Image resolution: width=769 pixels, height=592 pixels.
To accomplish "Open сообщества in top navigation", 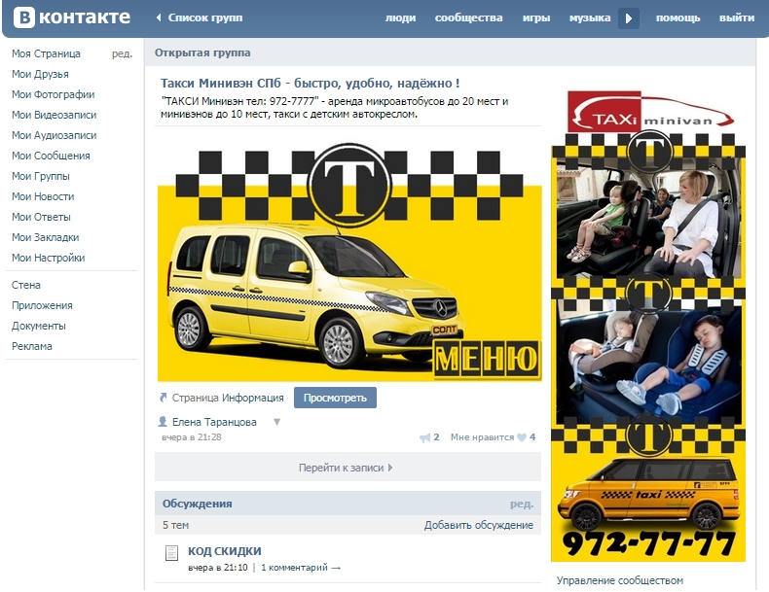I will [469, 18].
